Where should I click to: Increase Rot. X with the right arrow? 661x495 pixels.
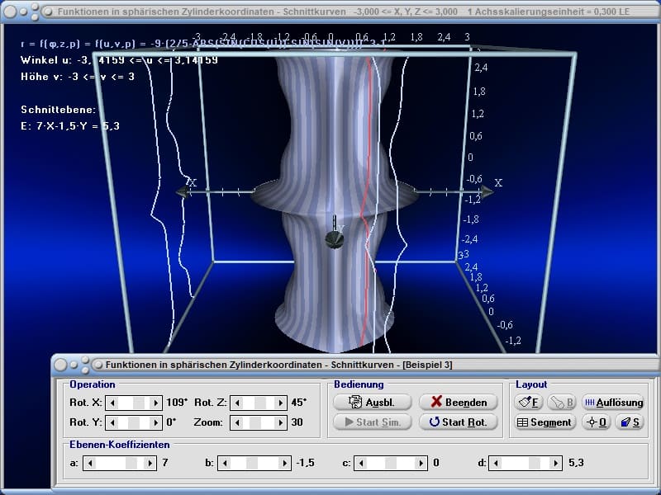(155, 403)
